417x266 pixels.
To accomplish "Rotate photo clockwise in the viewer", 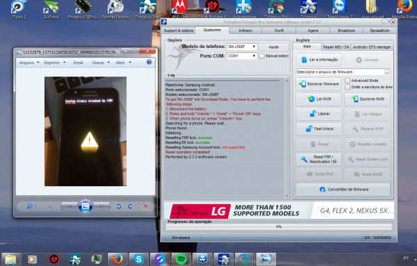I will (x=131, y=206).
